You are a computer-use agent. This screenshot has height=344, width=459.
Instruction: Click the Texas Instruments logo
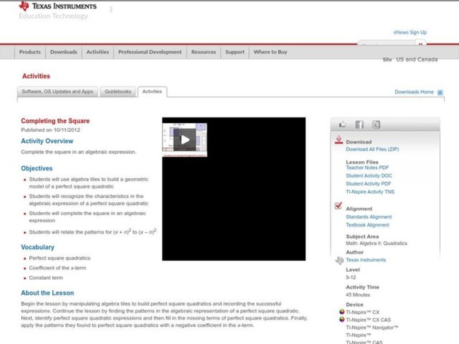coord(57,6)
